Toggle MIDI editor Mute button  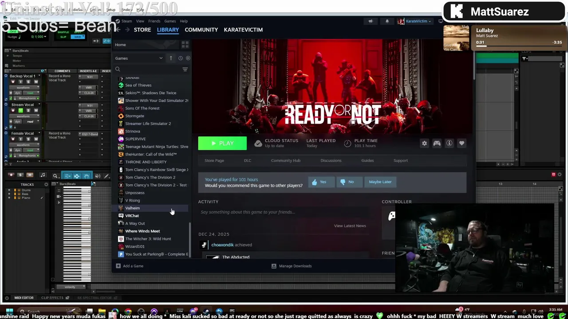30,175
